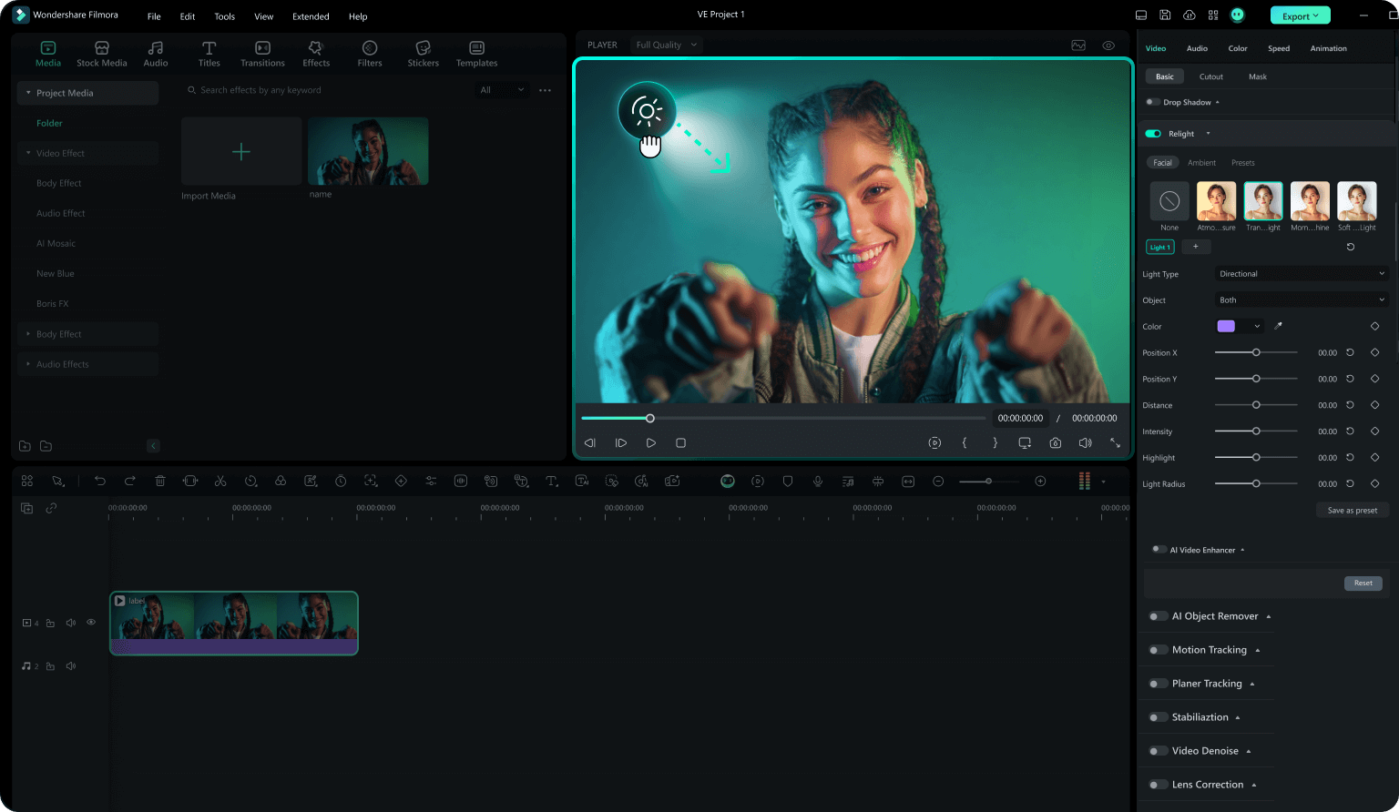Click the player volume speaker icon

point(1085,442)
